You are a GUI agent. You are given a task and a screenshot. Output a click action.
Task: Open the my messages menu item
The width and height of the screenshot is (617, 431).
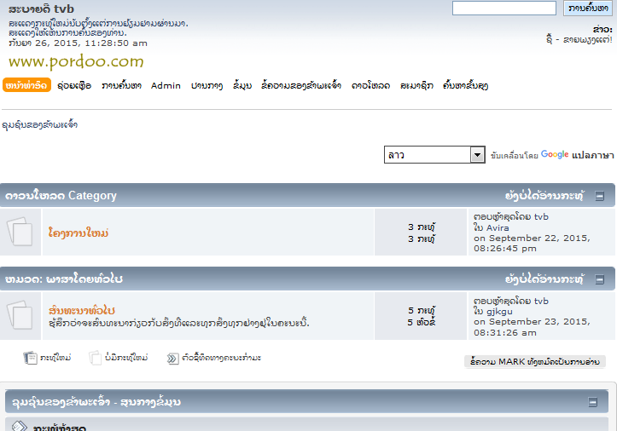click(x=301, y=85)
